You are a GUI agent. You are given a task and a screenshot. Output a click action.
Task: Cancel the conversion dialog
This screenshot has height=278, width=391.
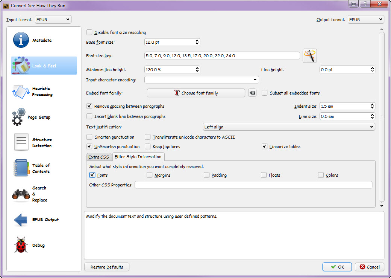point(370,267)
